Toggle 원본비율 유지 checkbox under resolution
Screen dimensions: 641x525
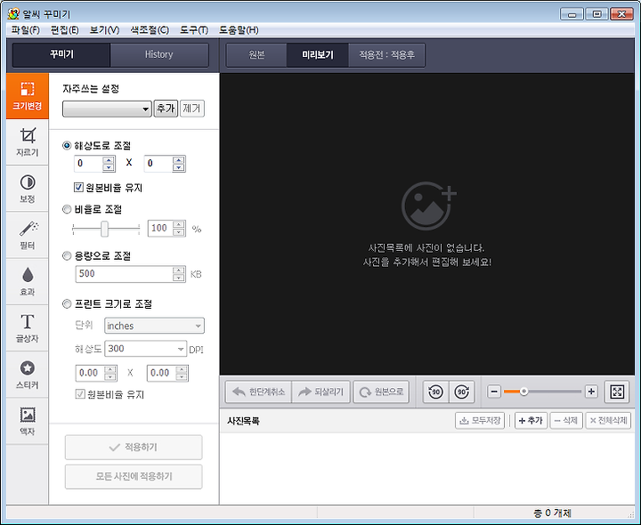pos(78,188)
